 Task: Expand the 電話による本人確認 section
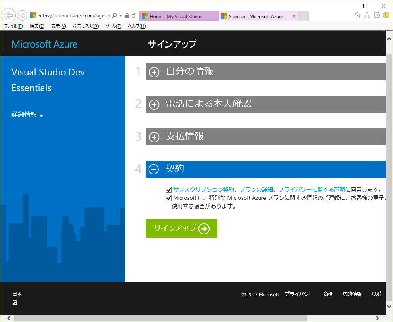tap(154, 105)
